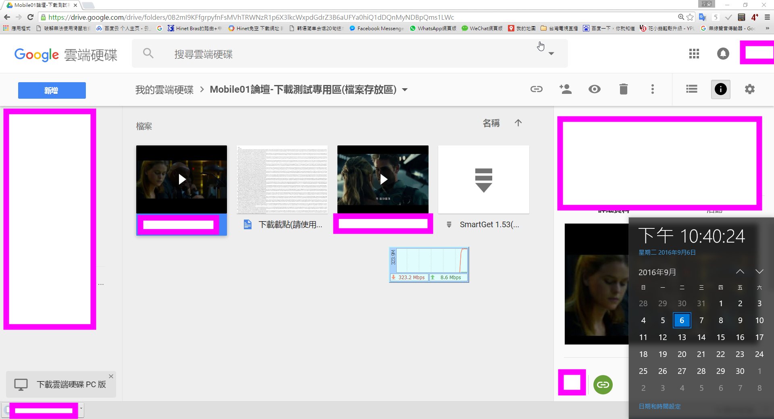The width and height of the screenshot is (774, 419).
Task: Open the calculator extension icon
Action: [741, 17]
